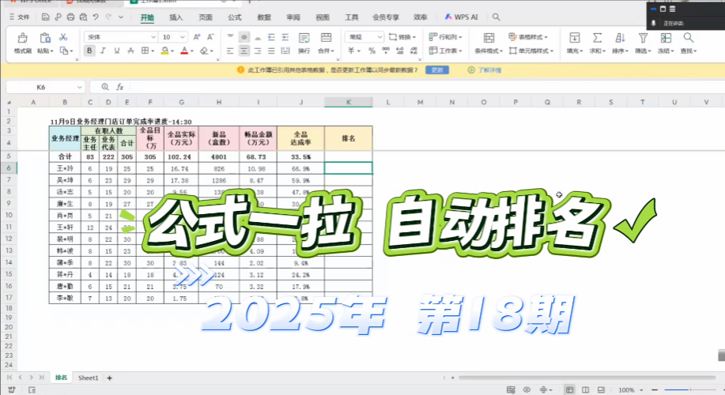
Task: Toggle Underline formatting
Action: [116, 51]
